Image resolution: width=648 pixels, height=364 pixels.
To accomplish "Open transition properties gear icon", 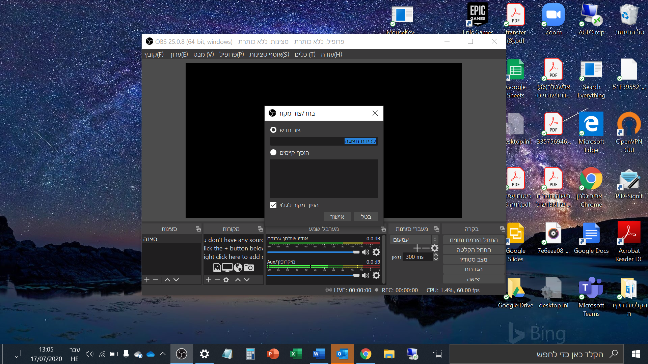I will (x=435, y=248).
